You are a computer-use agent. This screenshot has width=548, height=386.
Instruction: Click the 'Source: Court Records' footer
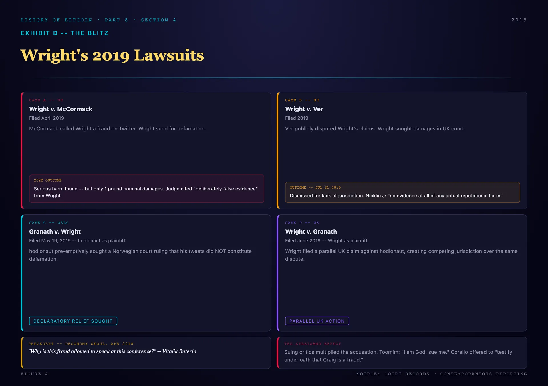[442, 374]
